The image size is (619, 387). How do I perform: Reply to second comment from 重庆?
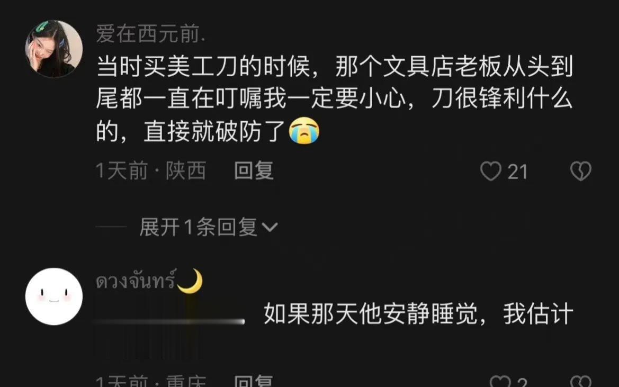click(254, 381)
